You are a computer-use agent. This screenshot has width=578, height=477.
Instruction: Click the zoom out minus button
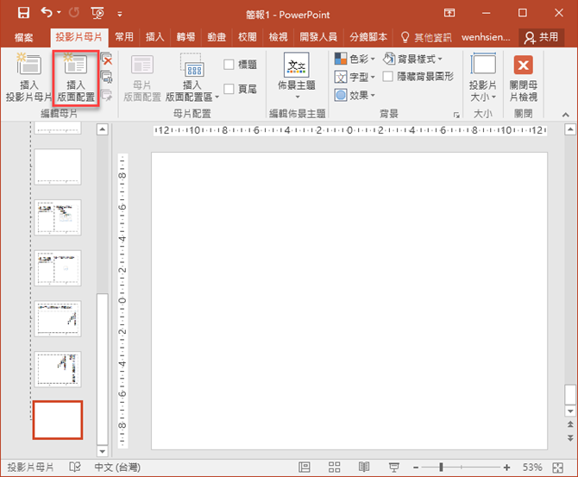coord(416,468)
